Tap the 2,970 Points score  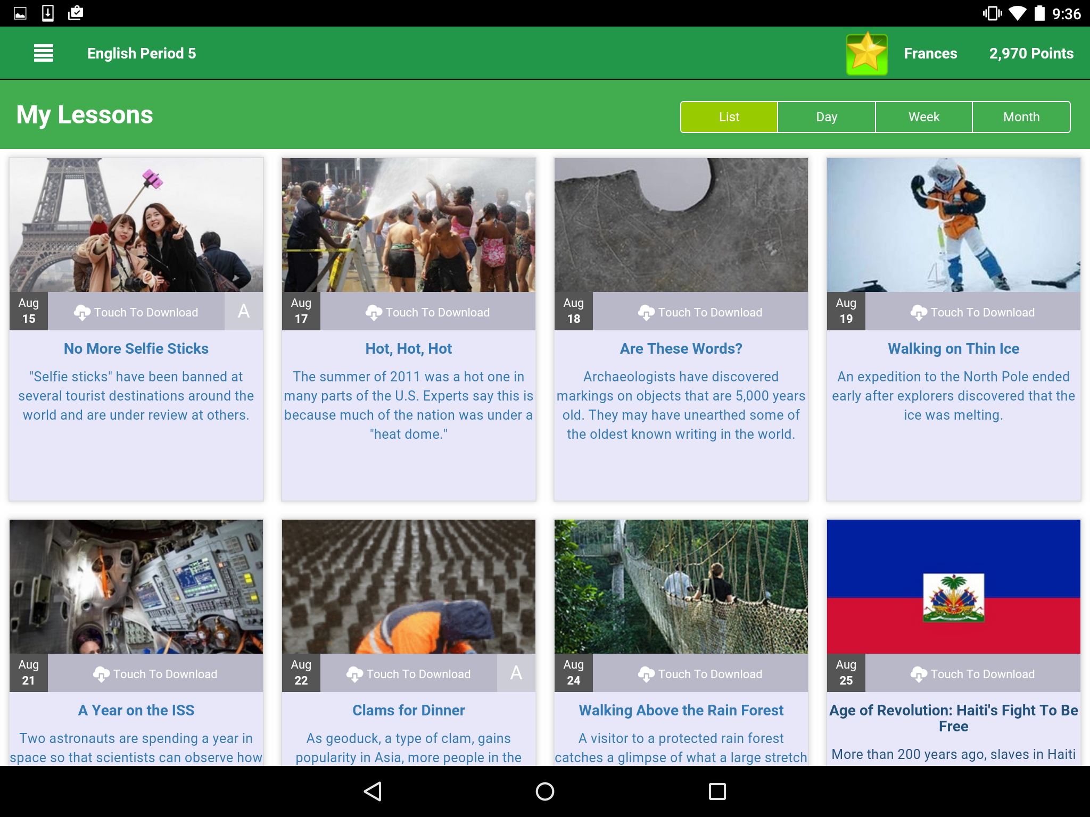click(x=1031, y=53)
